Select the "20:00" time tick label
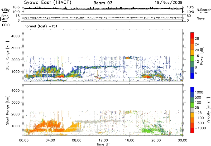Viewport: 211px width, 146px height. pos(156,140)
